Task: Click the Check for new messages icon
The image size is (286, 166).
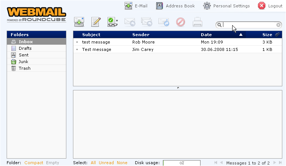Action: click(x=79, y=22)
